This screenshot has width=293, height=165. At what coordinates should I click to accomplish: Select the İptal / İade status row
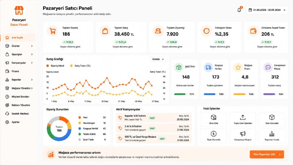92,139
